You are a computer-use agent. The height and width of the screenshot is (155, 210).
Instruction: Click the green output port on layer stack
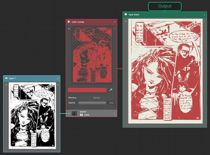tap(204, 21)
